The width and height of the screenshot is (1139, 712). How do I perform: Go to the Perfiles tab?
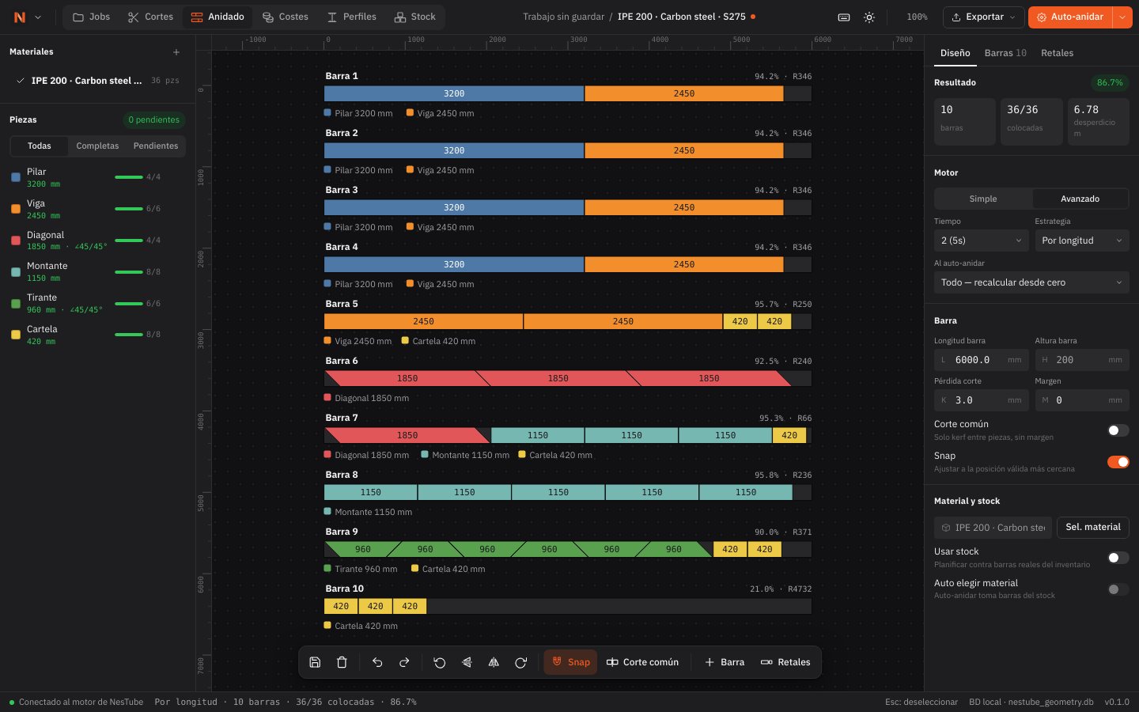[x=352, y=17]
